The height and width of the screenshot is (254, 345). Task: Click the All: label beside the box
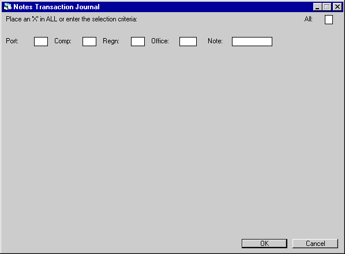click(309, 19)
